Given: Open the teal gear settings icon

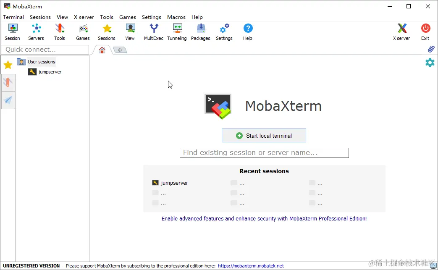Looking at the screenshot, I should coord(430,63).
